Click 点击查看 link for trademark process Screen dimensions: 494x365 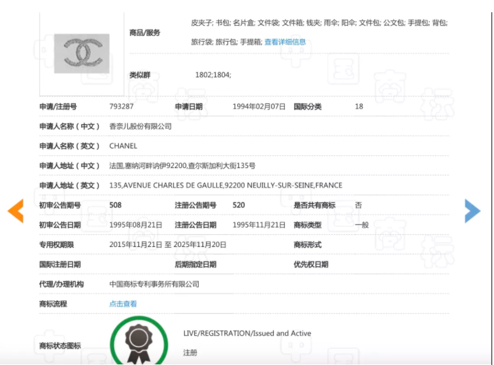[123, 304]
